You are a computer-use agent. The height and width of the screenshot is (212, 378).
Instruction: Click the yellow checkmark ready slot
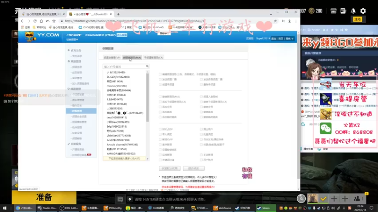coord(323,198)
